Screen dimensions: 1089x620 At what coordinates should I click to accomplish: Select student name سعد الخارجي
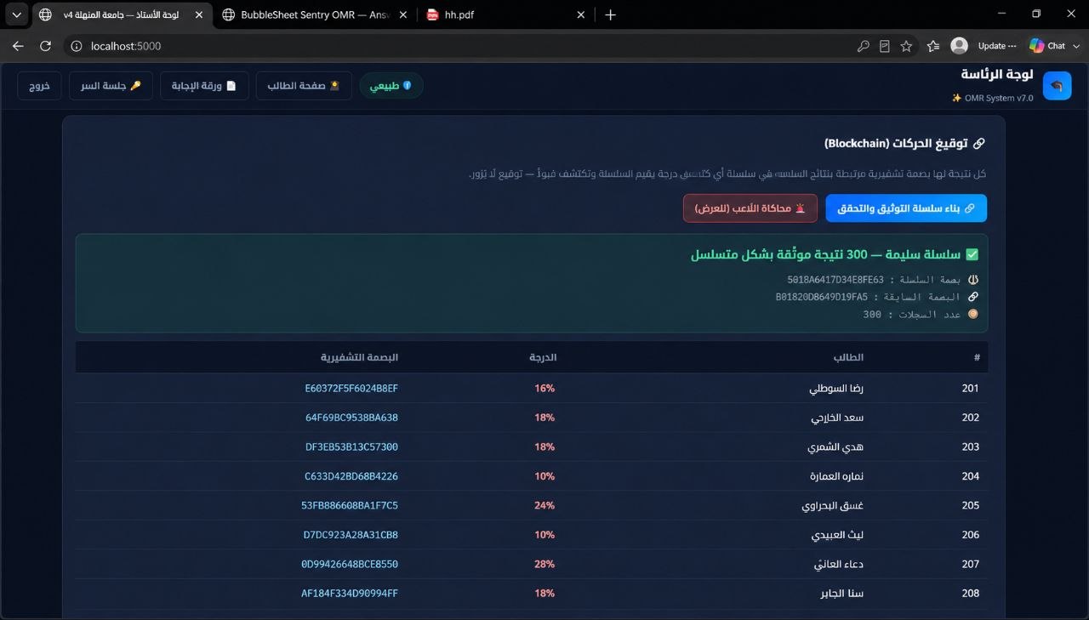point(838,418)
